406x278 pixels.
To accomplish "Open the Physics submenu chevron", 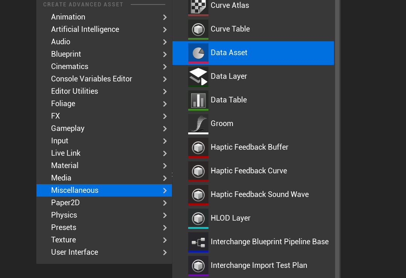I will (165, 215).
